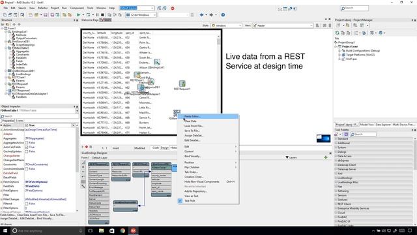Image resolution: width=417 pixels, height=235 pixels.
Task: Toggle the ConstraintsEnabled checkbox
Action: (27, 169)
